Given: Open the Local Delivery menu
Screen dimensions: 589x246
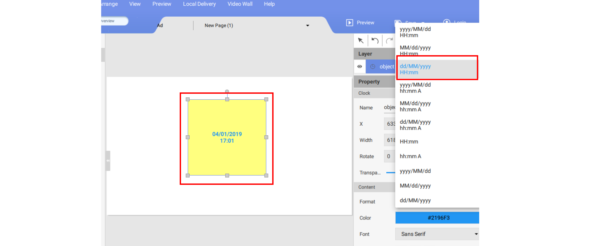Looking at the screenshot, I should pyautogui.click(x=199, y=4).
